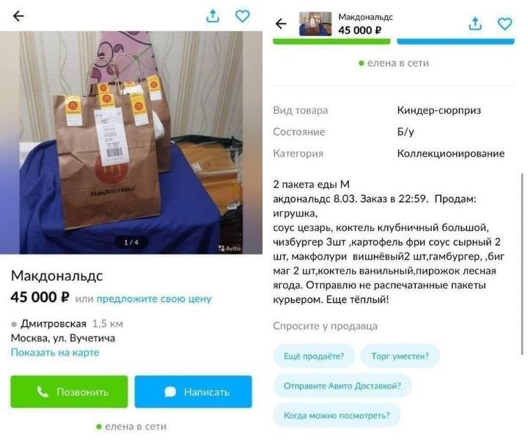The image size is (528, 440).
Task: Tap the share icon in the right header
Action: 475,23
